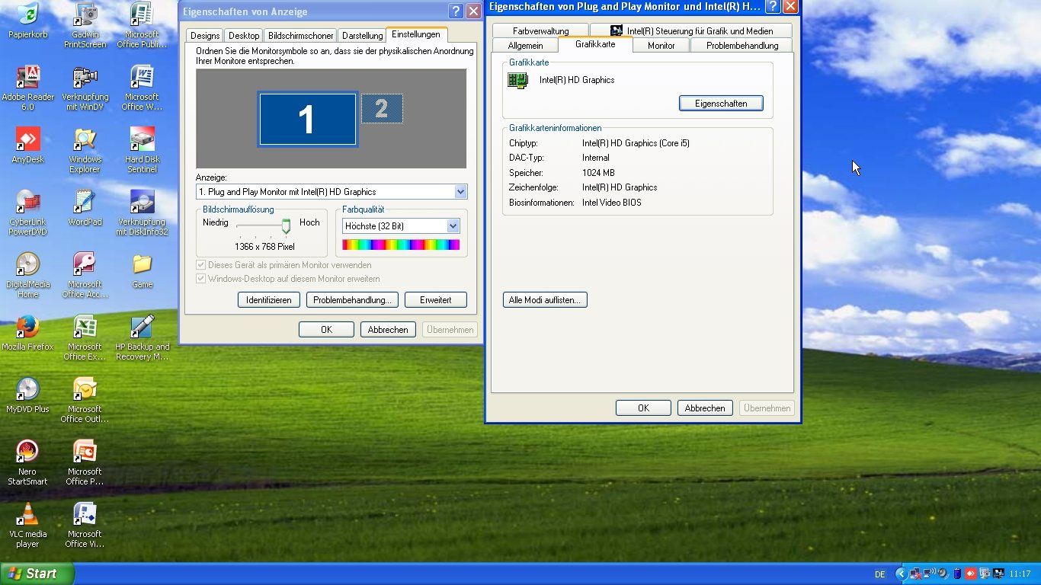1041x585 pixels.
Task: Select the Microsoft Office Outlook shortcut
Action: coord(85,401)
